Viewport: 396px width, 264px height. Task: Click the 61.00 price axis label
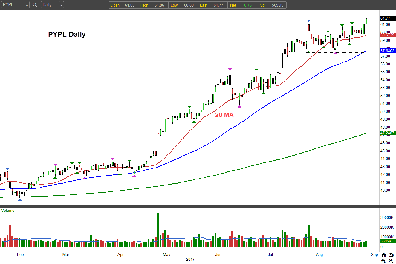[x=385, y=24]
